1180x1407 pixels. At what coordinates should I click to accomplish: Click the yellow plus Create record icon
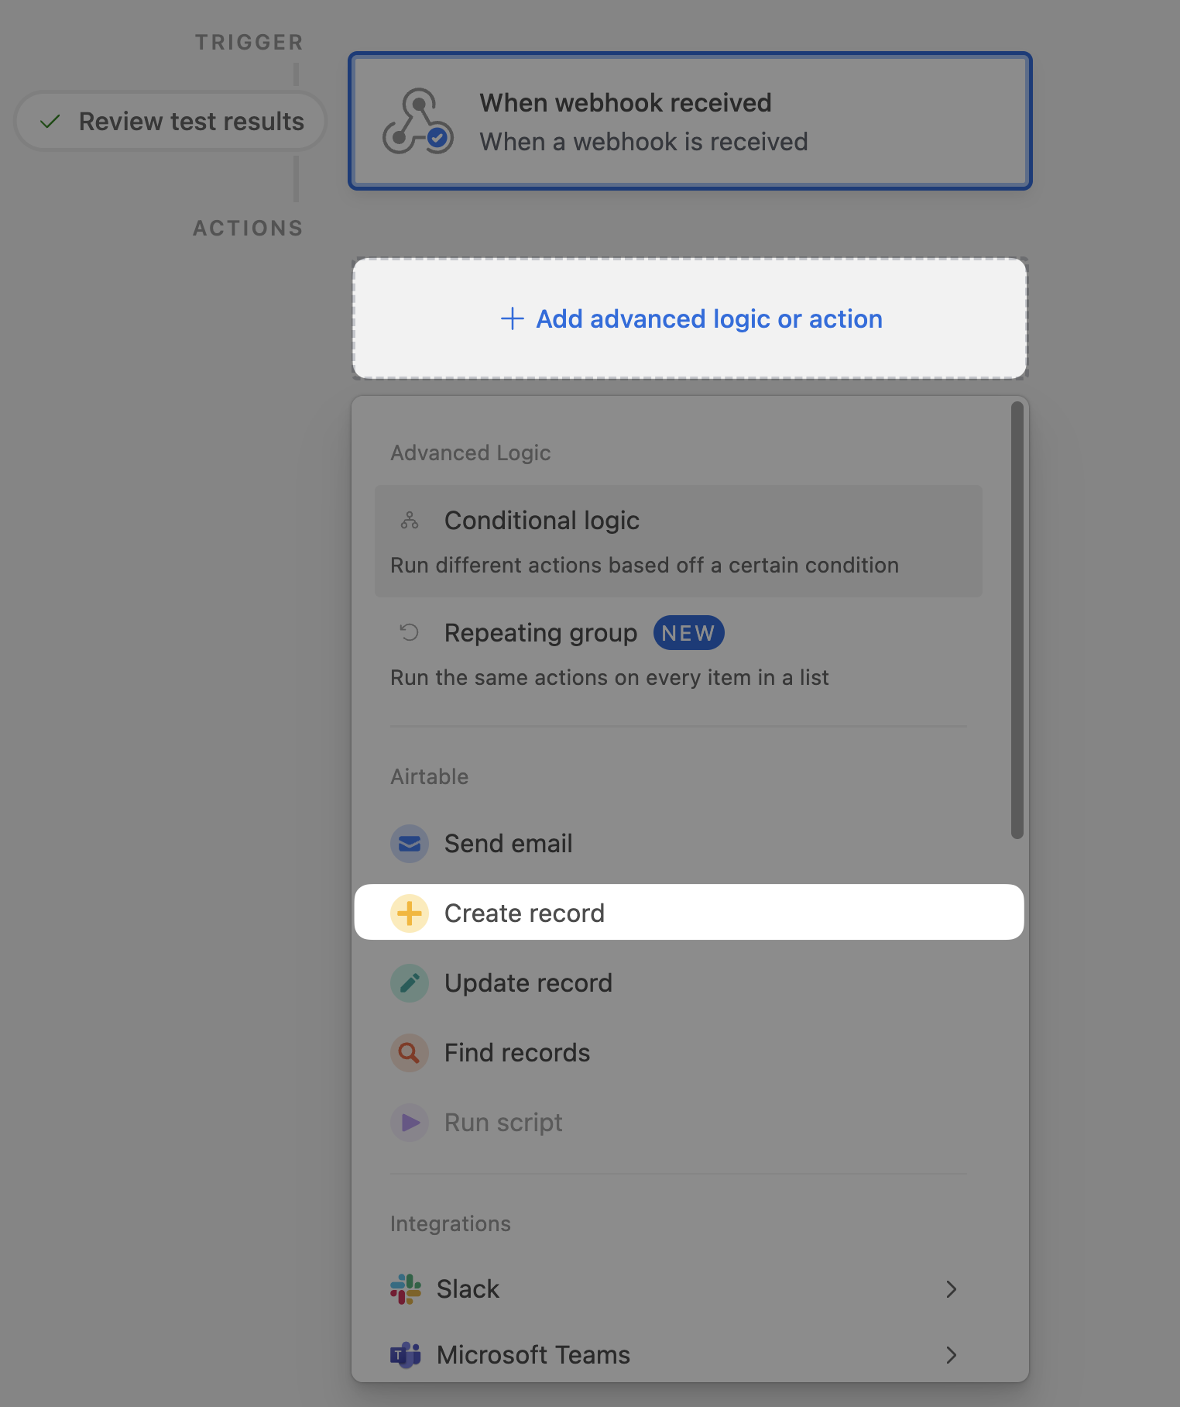click(x=410, y=913)
